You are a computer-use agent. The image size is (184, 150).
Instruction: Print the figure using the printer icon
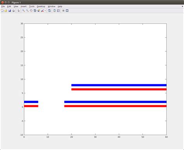tap(13, 10)
